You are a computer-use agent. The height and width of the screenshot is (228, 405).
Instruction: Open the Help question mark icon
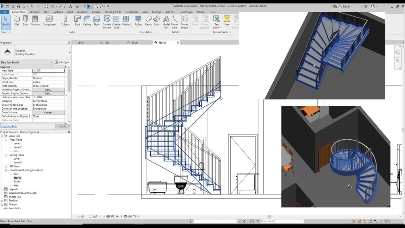coord(373,6)
